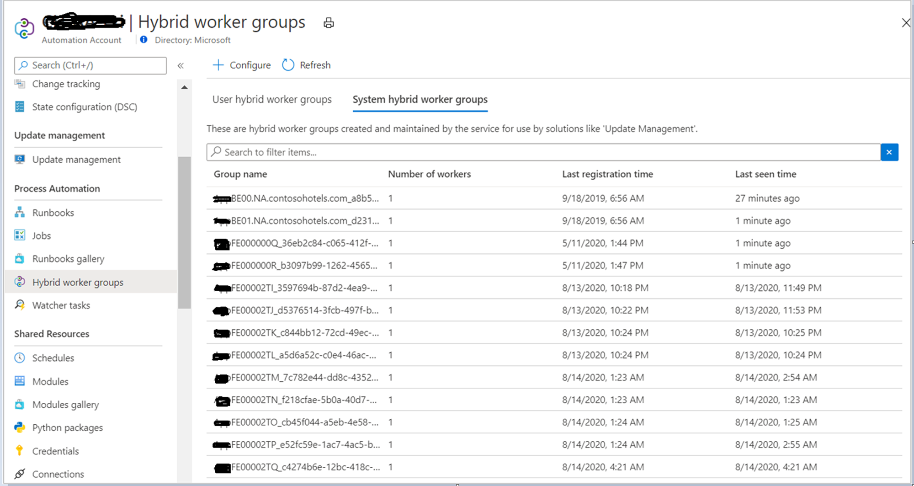Open State configuration (DSC) icon
The height and width of the screenshot is (486, 914).
[x=20, y=107]
